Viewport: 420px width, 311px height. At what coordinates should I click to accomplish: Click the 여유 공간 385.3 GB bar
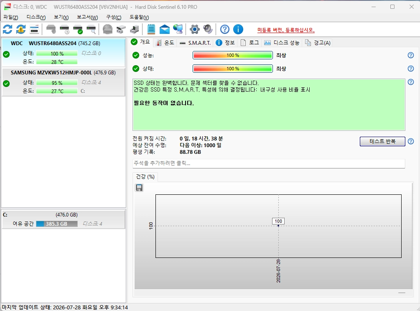coord(57,224)
